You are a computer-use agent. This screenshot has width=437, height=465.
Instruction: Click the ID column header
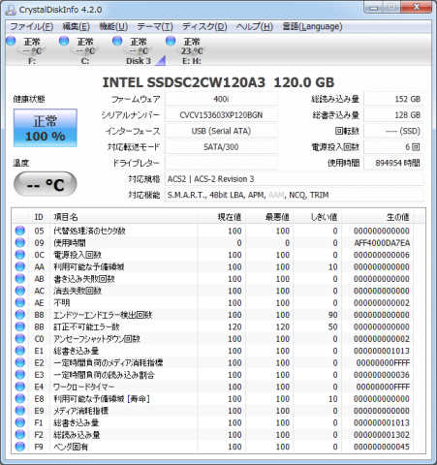pos(39,217)
